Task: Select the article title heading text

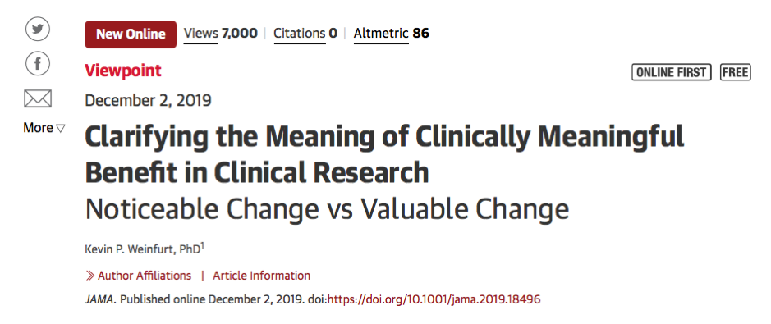Action: (384, 154)
